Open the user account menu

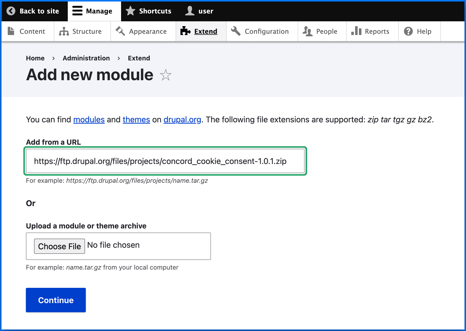(x=199, y=11)
